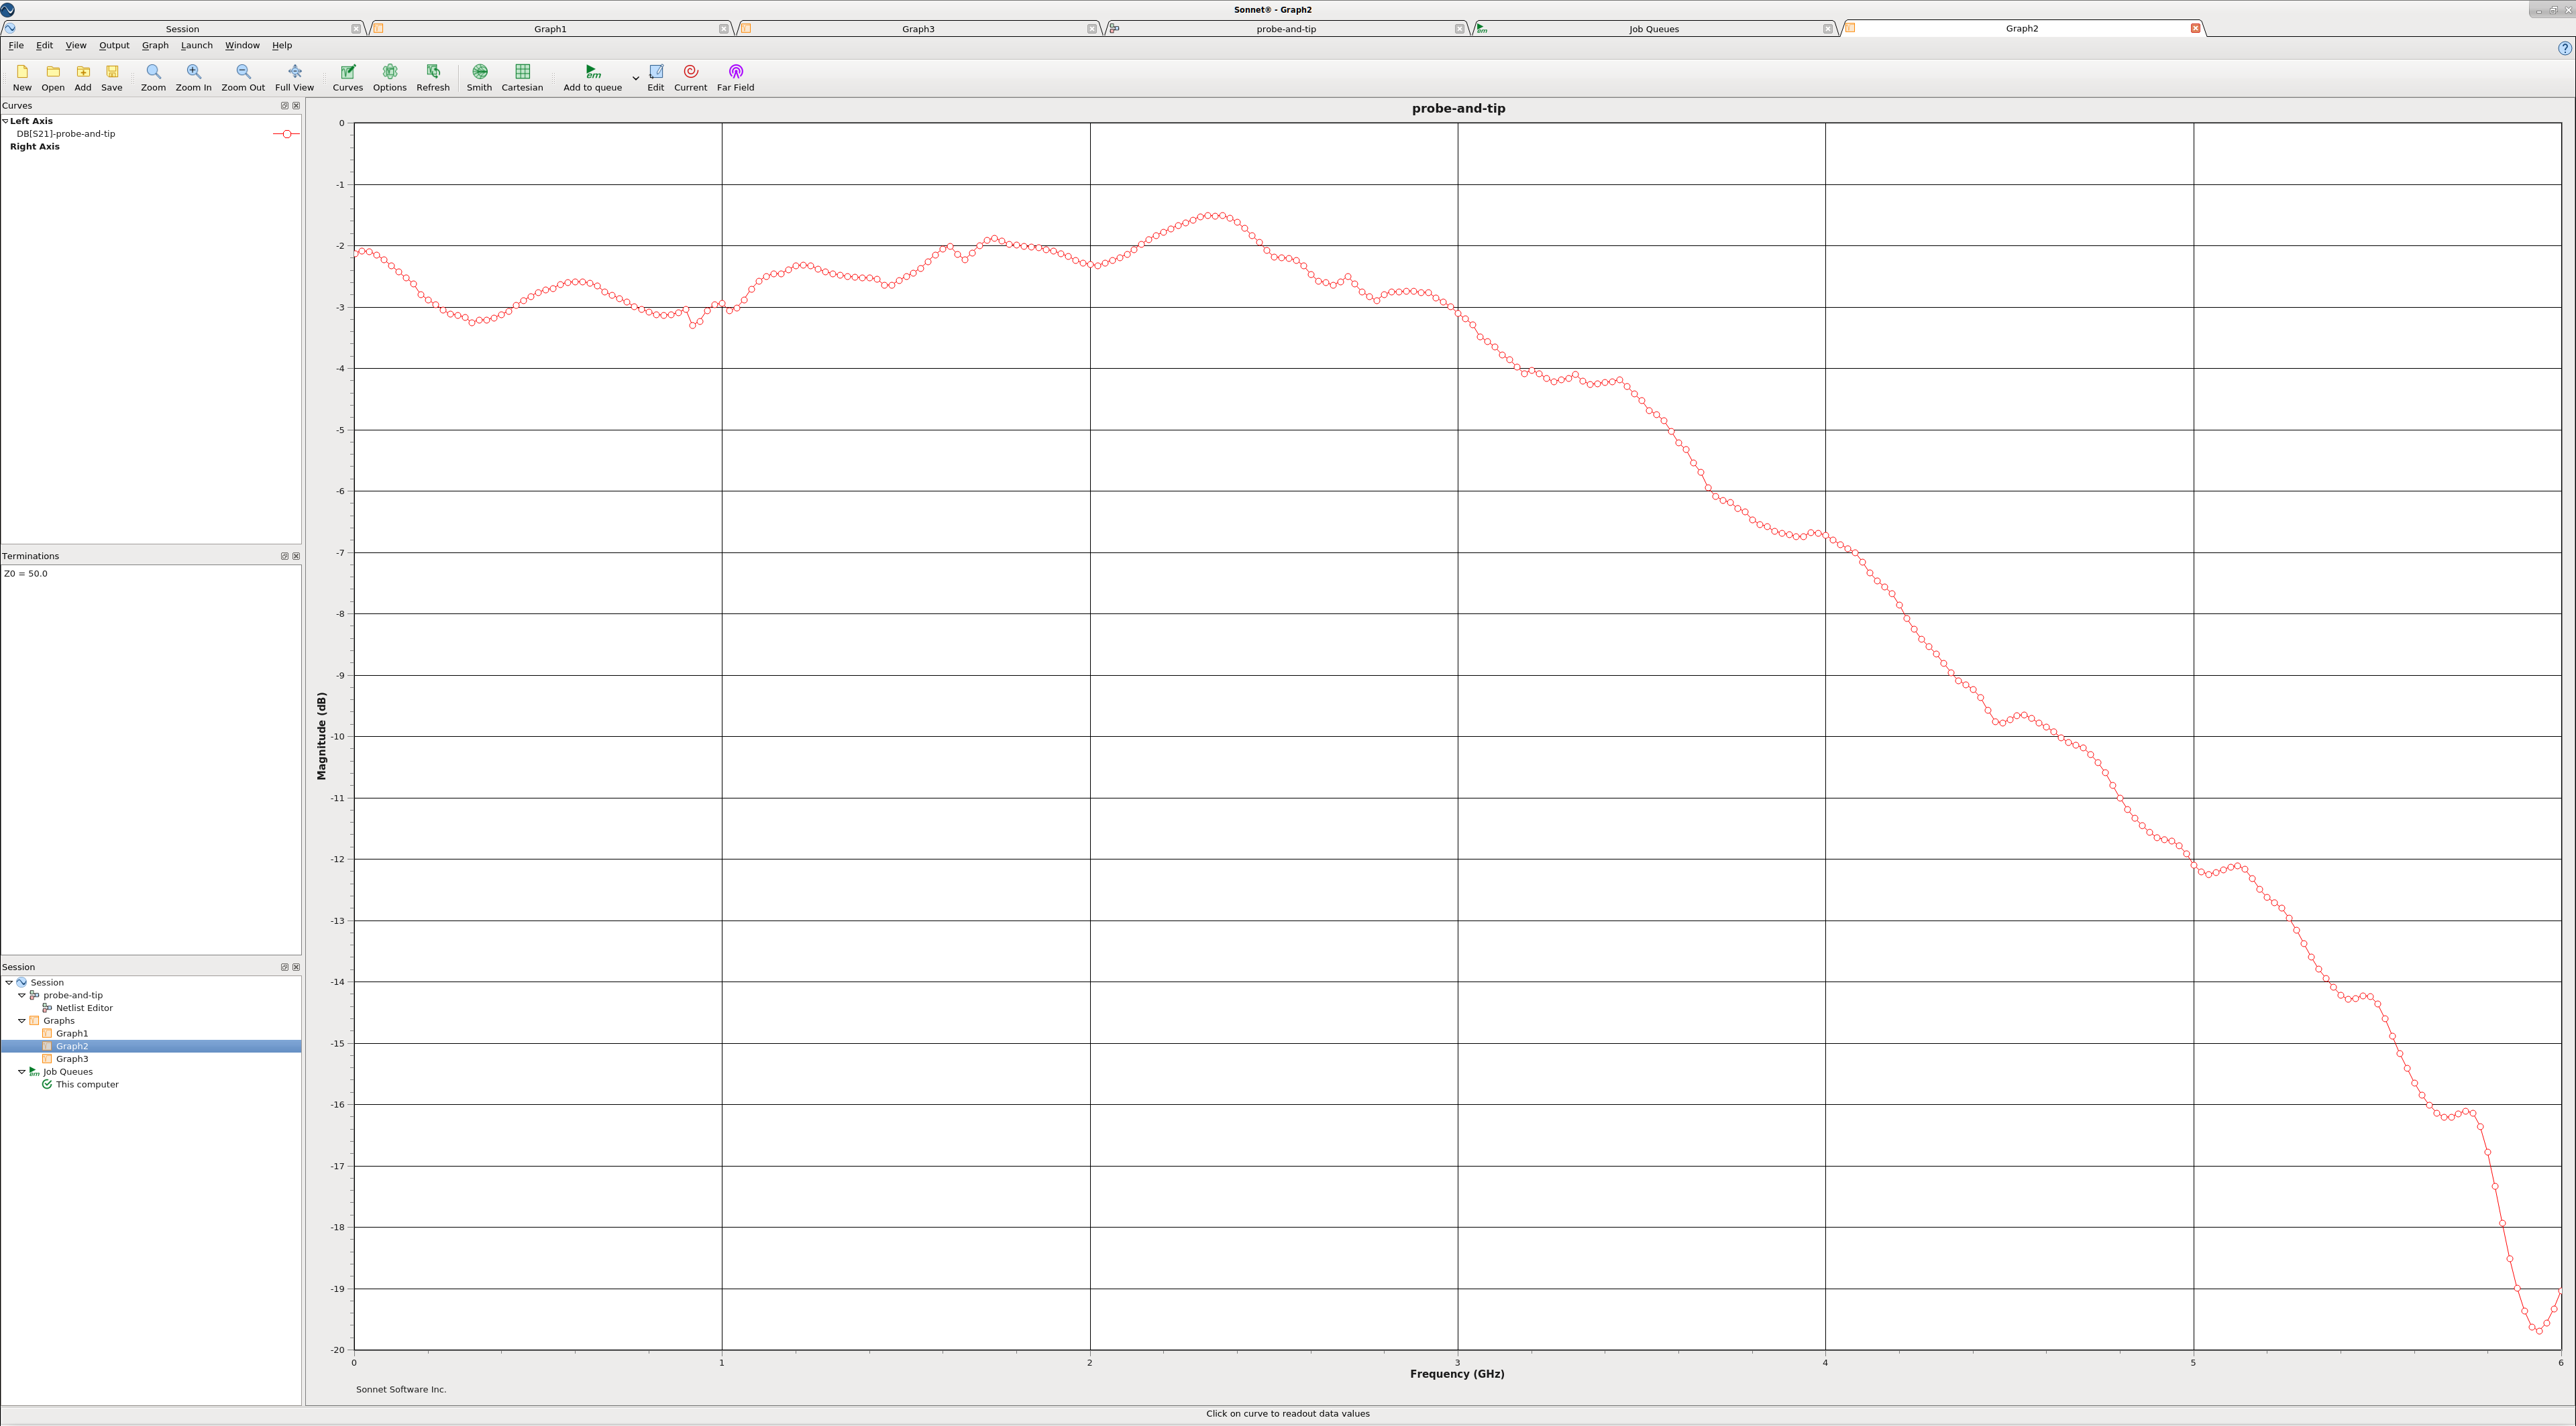Click the Curves toolbar icon
This screenshot has height=1426, width=2576.
(348, 72)
